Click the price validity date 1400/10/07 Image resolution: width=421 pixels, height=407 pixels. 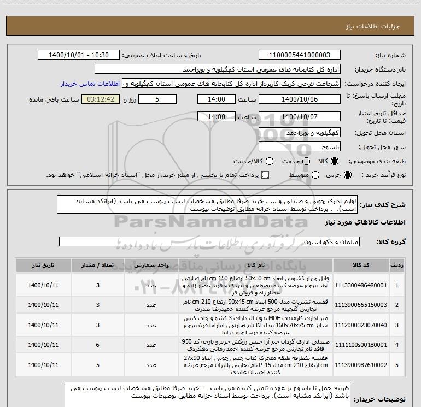point(300,116)
